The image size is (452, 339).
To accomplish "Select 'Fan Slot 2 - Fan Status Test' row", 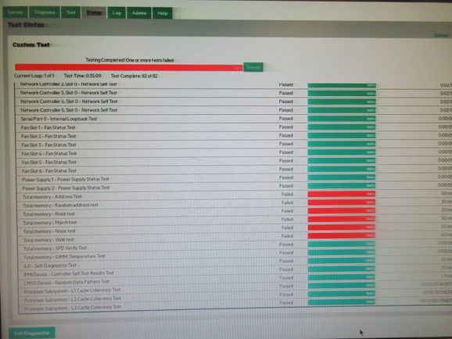I will [234, 136].
